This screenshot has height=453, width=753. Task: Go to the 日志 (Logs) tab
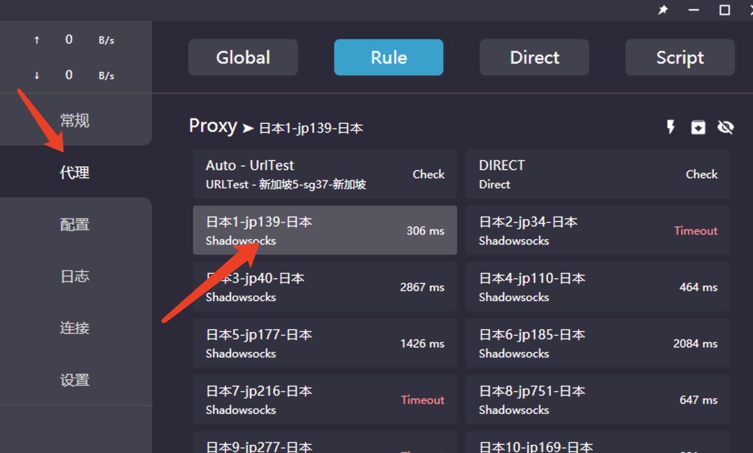tap(75, 276)
